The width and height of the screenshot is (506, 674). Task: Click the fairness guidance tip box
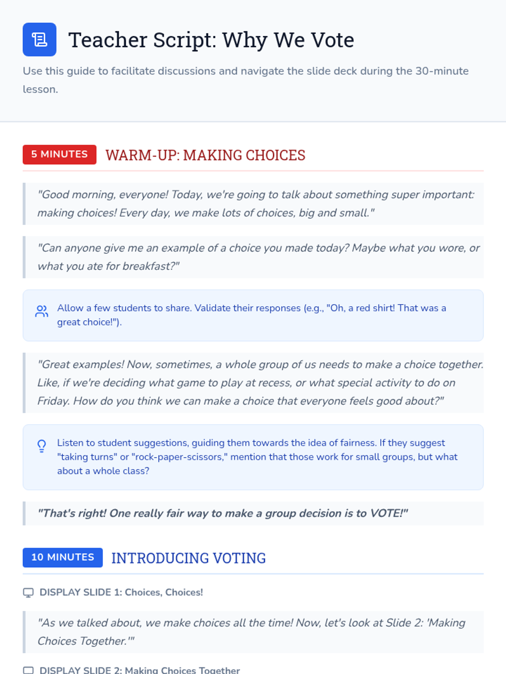(x=256, y=457)
